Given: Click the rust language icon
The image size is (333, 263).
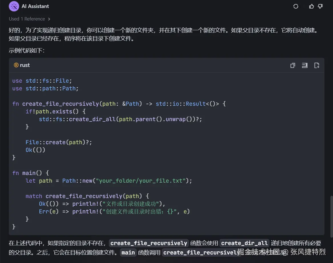Looking at the screenshot, I should point(16,65).
